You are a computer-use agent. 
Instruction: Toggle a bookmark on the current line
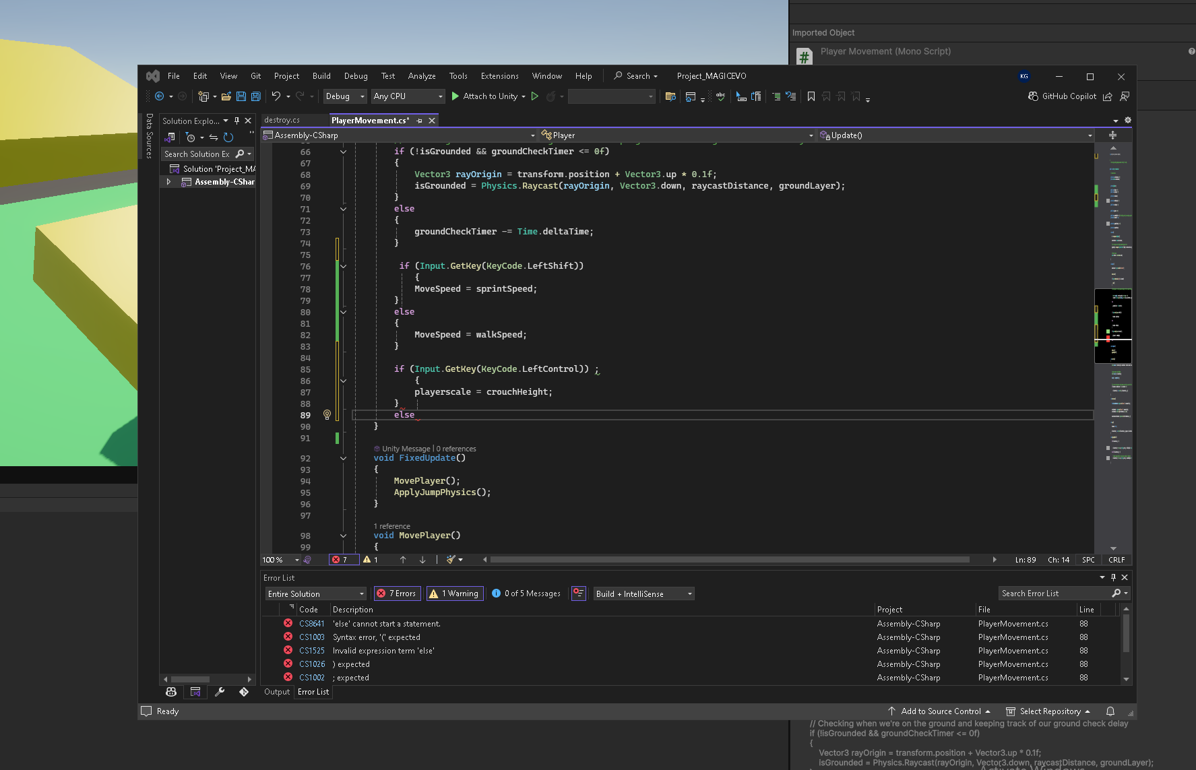coord(811,96)
